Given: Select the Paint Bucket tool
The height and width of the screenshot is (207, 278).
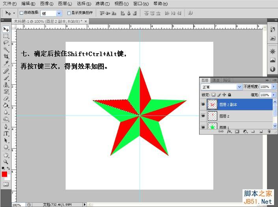Looking at the screenshot, I should coord(6,105).
